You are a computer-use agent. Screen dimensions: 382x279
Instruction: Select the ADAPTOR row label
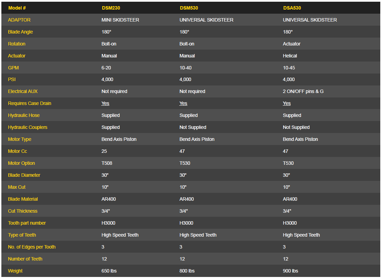tap(19, 20)
